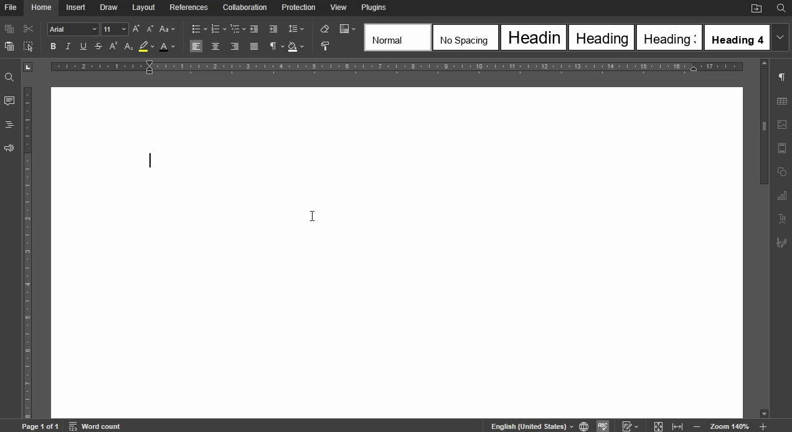Justify paragraph text
The image size is (792, 432).
[254, 47]
